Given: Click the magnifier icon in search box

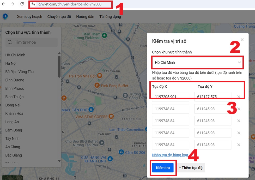Looking at the screenshot, I should (x=10, y=42).
